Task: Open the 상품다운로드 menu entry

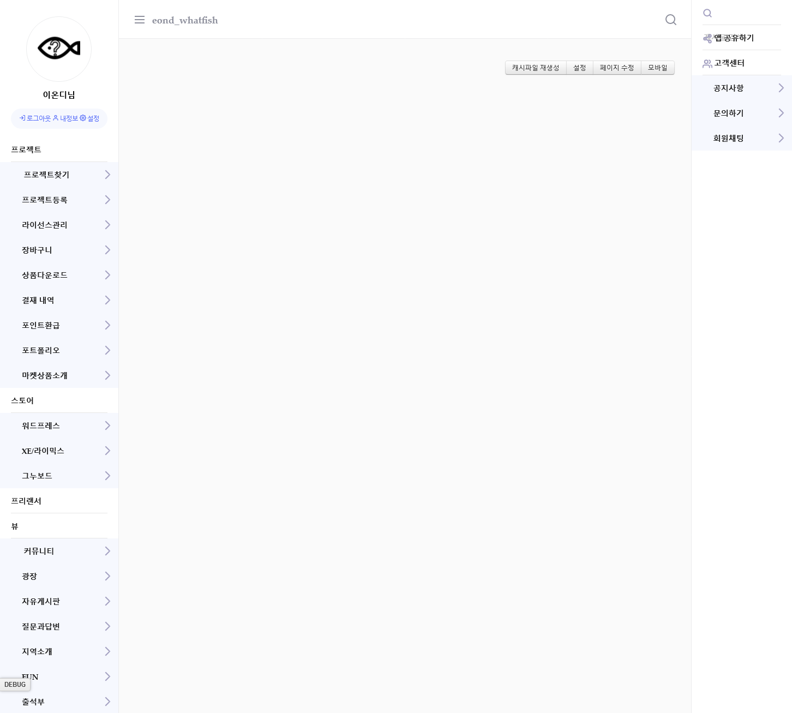Action: (x=45, y=275)
